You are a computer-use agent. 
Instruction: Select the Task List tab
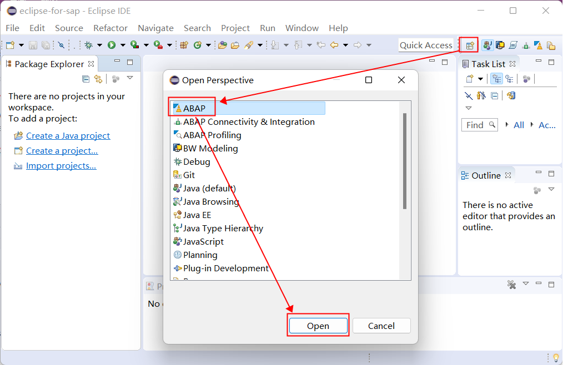(x=488, y=64)
